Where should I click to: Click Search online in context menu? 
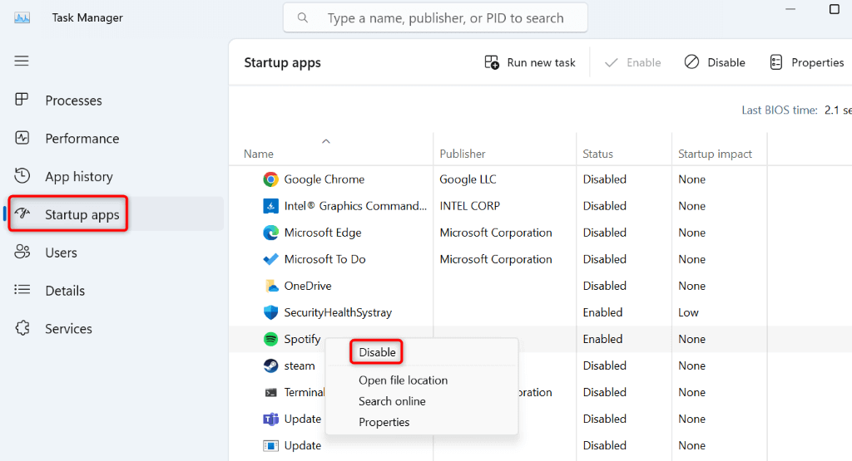392,401
